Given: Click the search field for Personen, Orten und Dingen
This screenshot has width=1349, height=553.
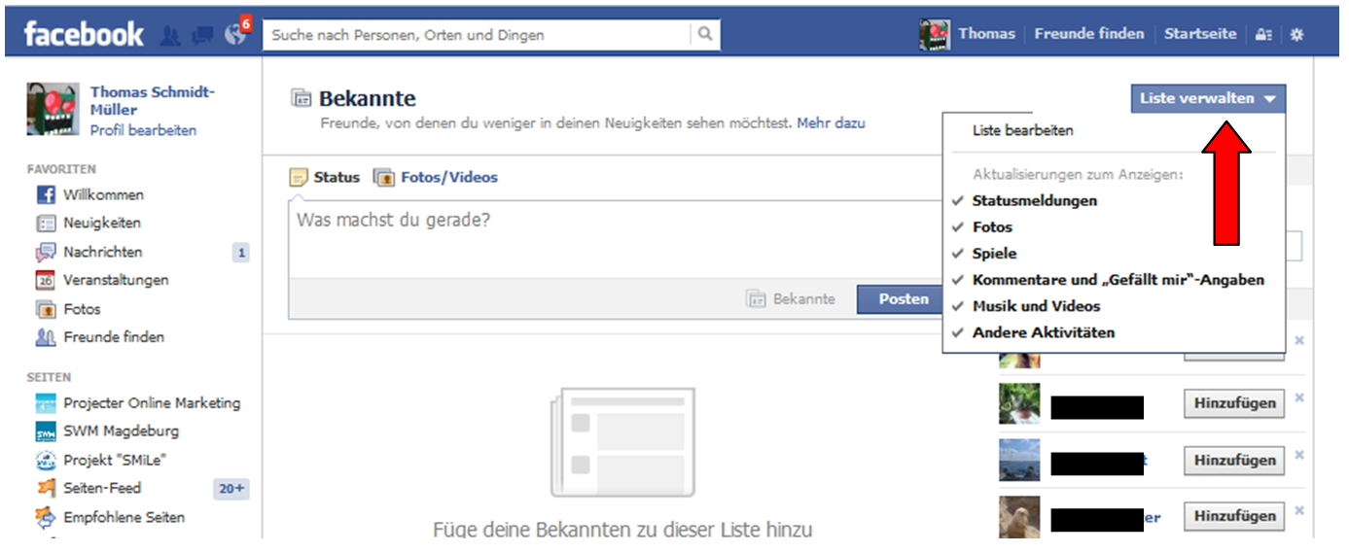Looking at the screenshot, I should 477,35.
